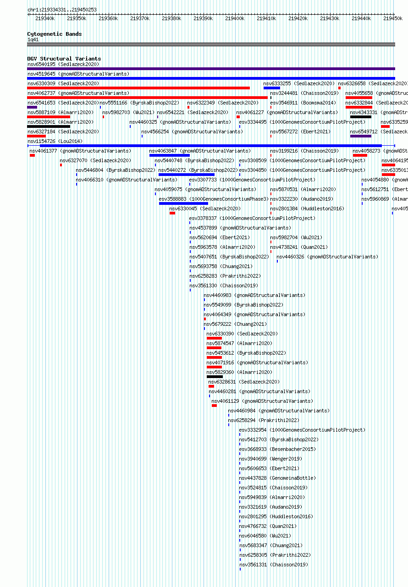408x587 pixels.
Task: Click the black nsv5828901 variant bar
Action: [49, 126]
